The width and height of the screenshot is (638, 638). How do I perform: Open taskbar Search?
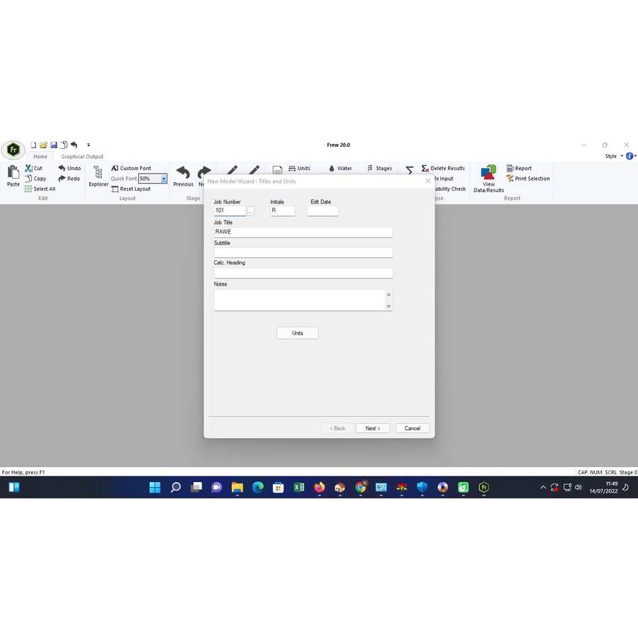click(x=175, y=488)
